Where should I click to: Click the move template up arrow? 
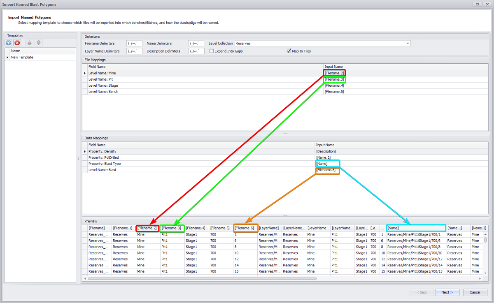click(x=29, y=43)
